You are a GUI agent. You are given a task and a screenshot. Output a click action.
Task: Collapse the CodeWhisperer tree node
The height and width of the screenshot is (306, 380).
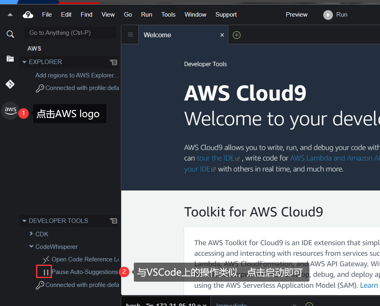pos(31,246)
